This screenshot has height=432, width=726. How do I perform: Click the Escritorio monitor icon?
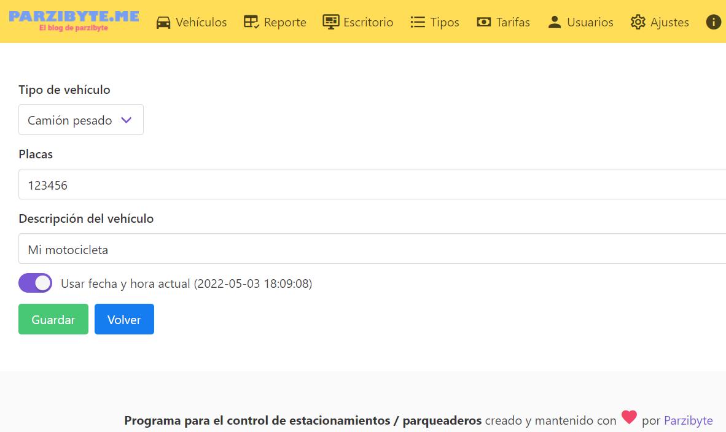click(331, 22)
